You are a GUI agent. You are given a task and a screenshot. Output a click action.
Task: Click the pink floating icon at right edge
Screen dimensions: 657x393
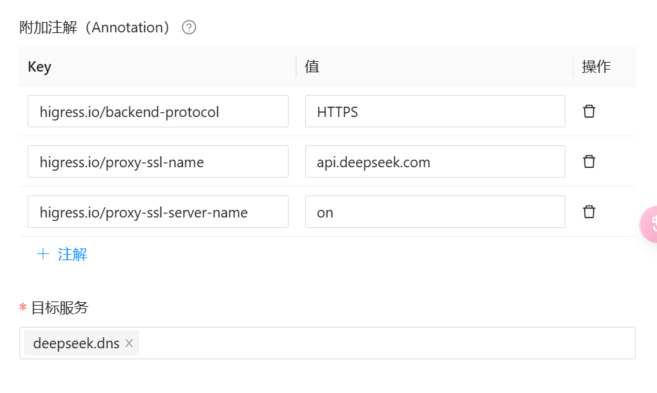649,224
